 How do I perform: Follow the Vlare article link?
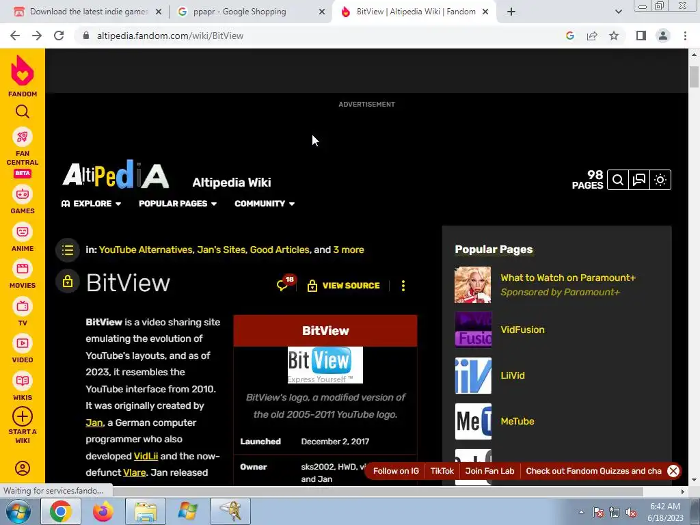point(135,472)
